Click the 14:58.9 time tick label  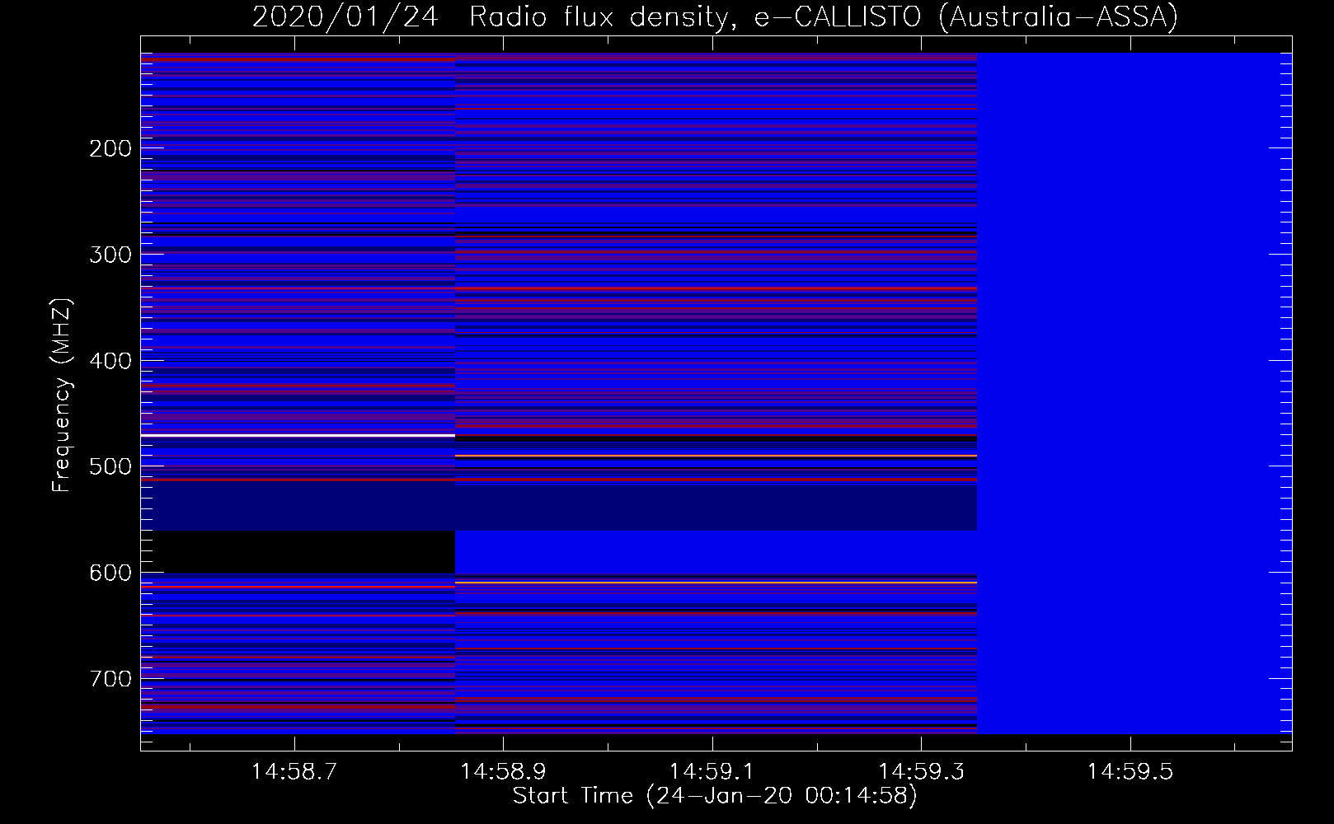pos(503,772)
